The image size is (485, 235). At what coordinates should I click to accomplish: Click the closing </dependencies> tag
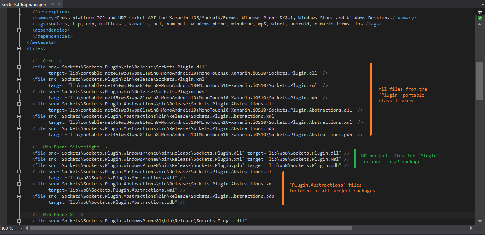[x=52, y=36]
